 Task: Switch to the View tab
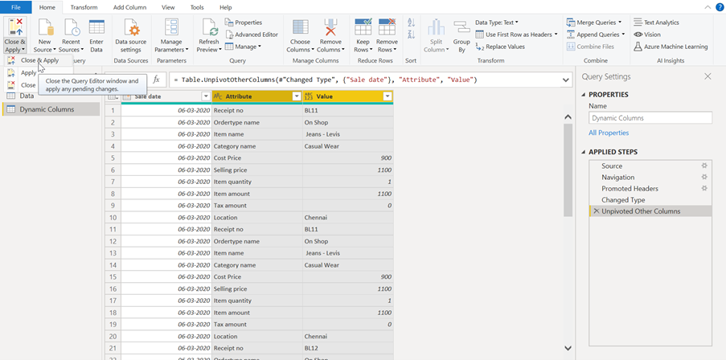(168, 7)
